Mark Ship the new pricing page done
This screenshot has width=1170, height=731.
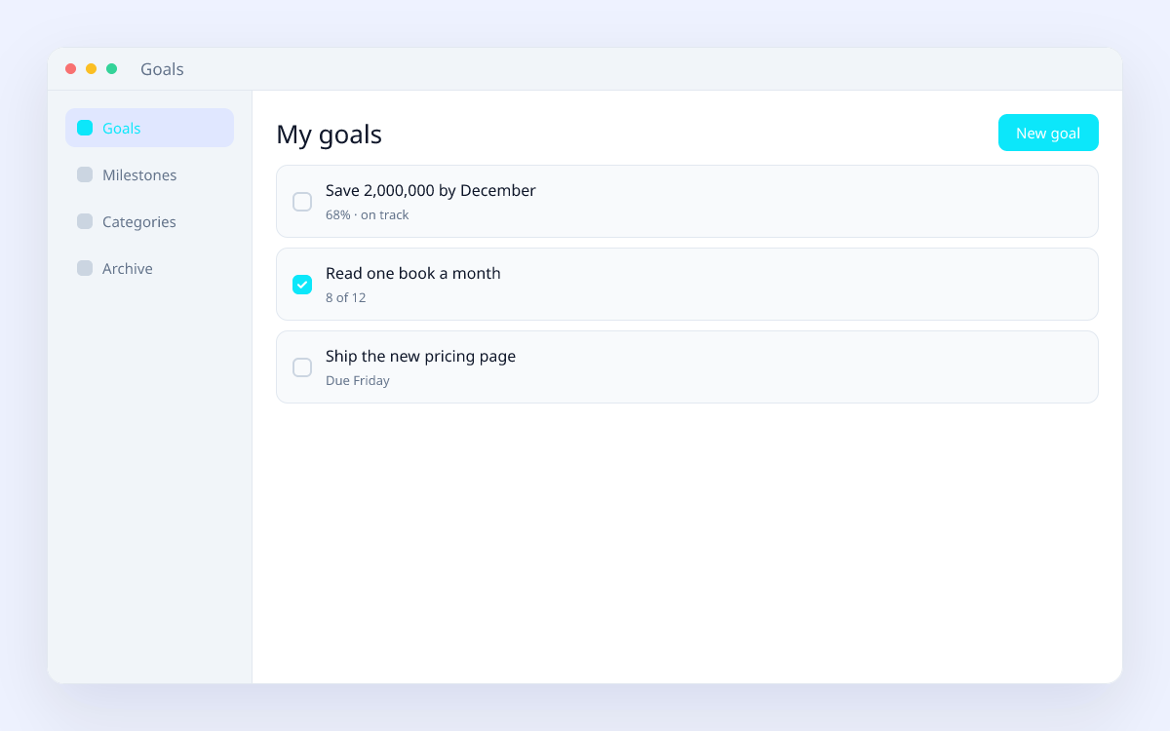tap(302, 367)
